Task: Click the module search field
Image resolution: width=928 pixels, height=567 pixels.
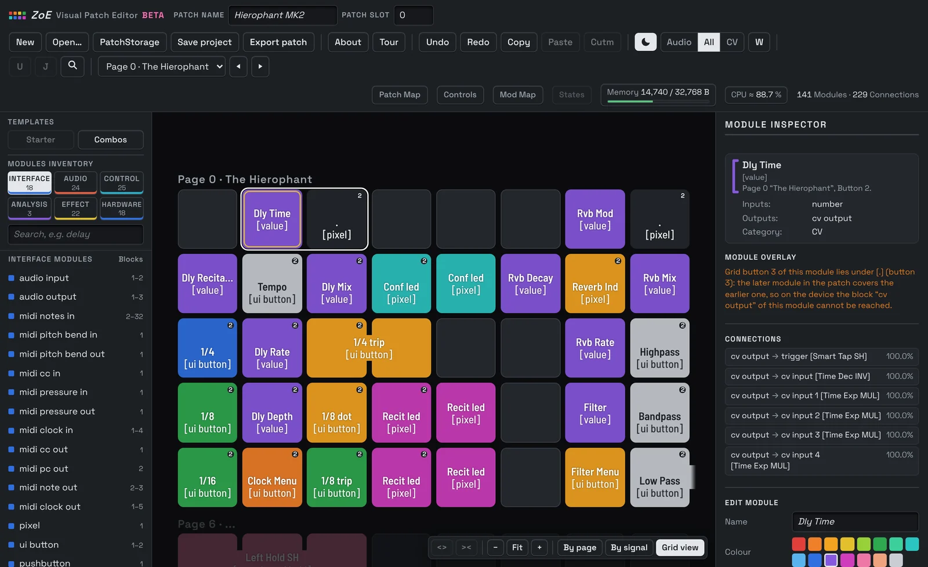Action: (x=75, y=234)
